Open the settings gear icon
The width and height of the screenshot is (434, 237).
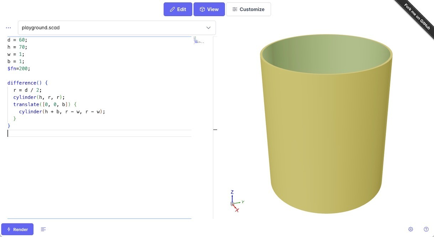click(411, 229)
